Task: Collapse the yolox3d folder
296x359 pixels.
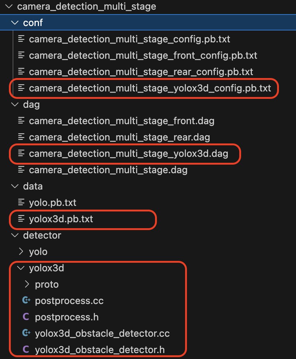Action: pos(21,268)
